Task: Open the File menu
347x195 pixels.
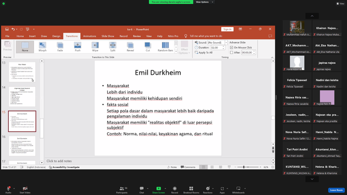Action: pos(7,36)
